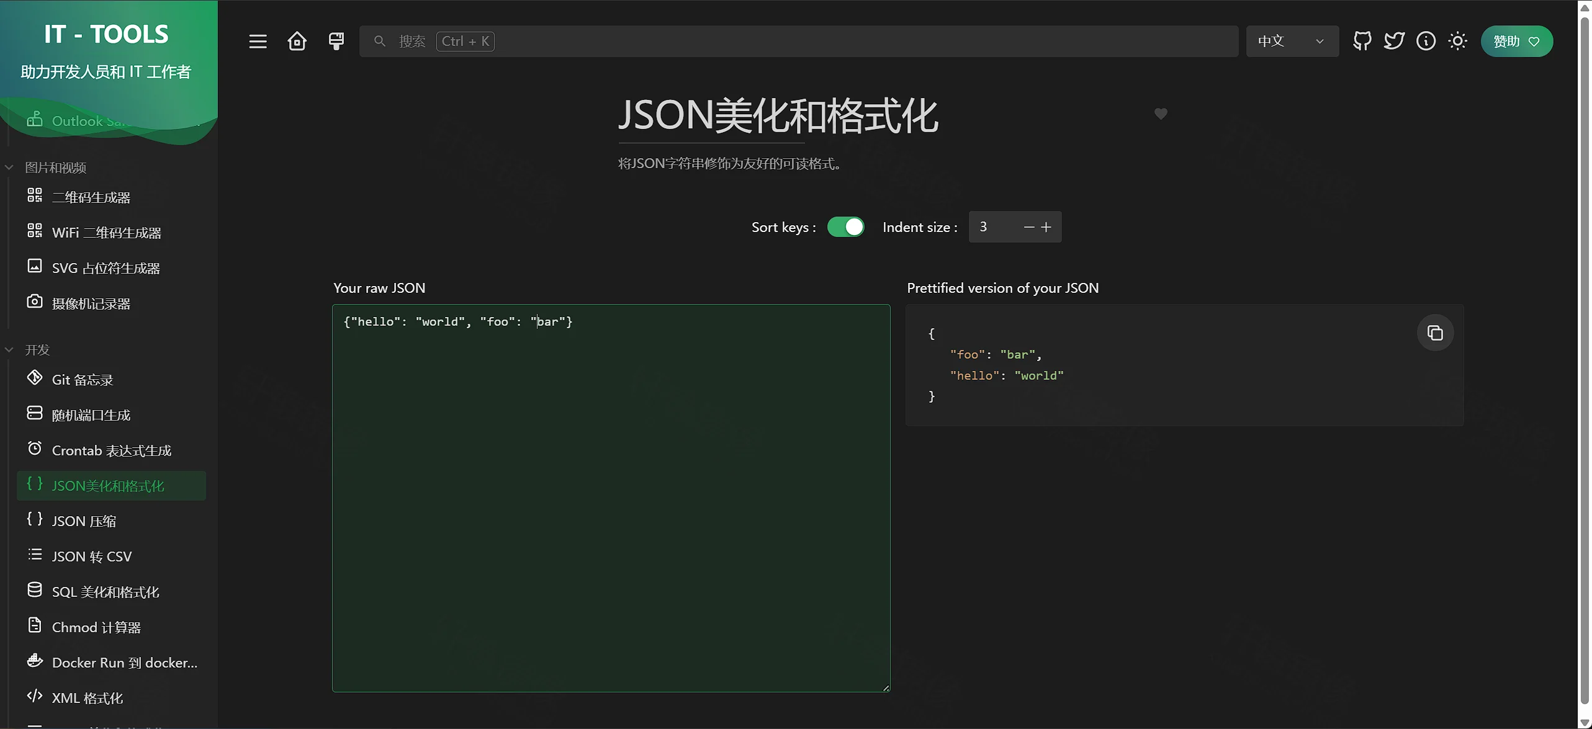Open SVG 占位符生成器 tool

tap(112, 268)
